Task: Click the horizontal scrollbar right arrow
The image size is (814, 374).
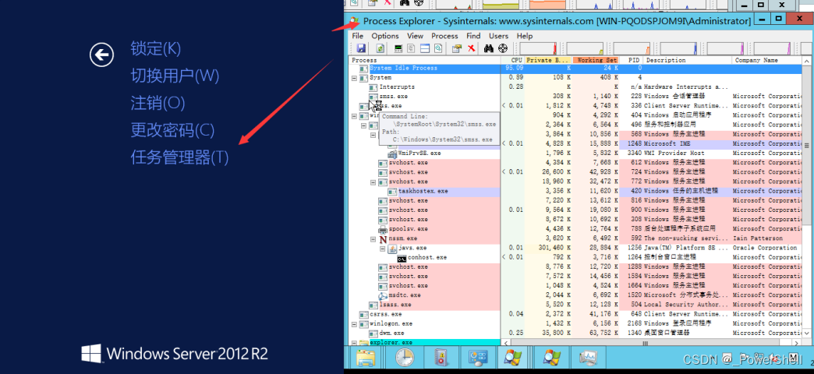Action: click(x=798, y=342)
